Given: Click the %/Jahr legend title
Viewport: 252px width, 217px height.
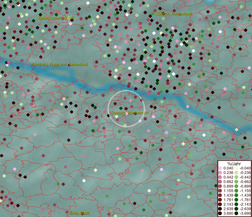Looking at the screenshot, I should 234,163.
